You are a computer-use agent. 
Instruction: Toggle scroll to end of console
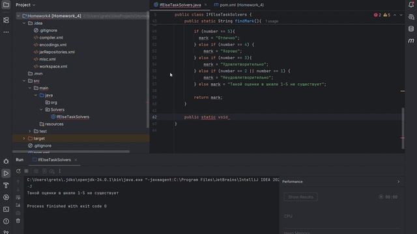pyautogui.click(x=18, y=205)
